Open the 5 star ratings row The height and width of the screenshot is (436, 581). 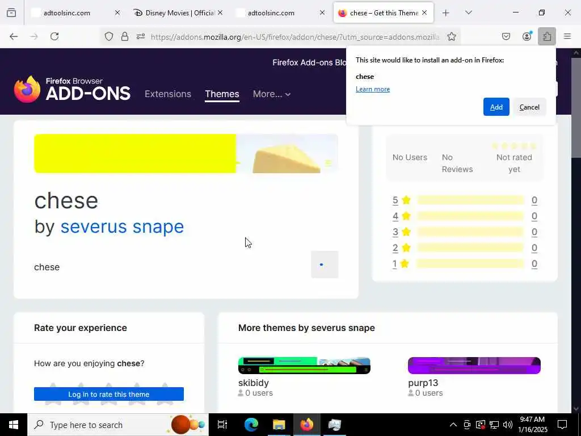(x=465, y=200)
